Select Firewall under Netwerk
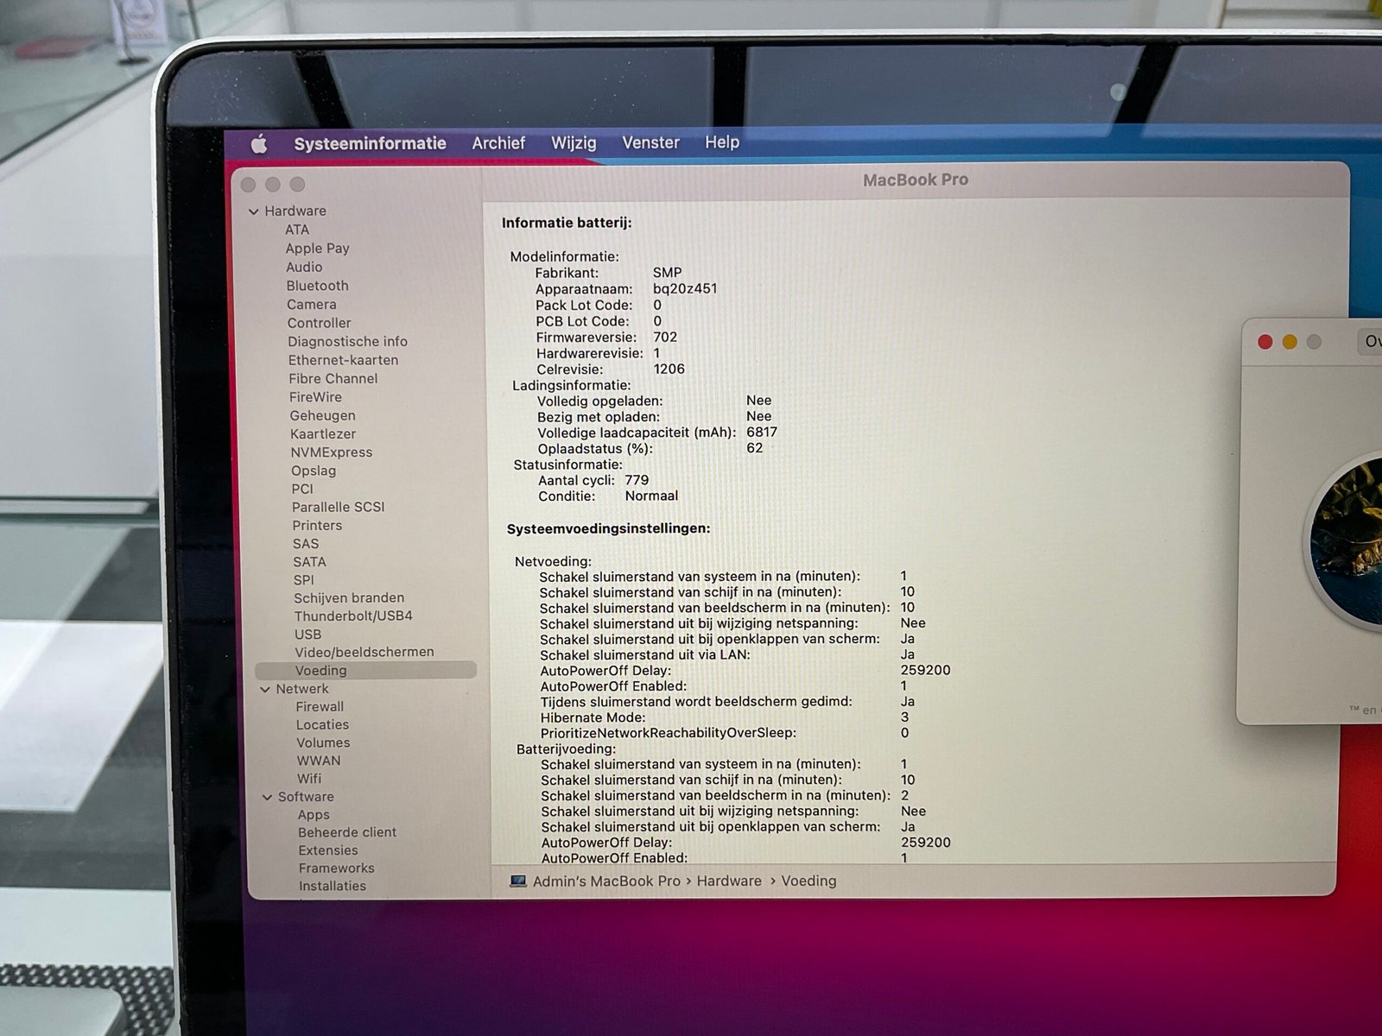The height and width of the screenshot is (1036, 1382). [x=320, y=707]
